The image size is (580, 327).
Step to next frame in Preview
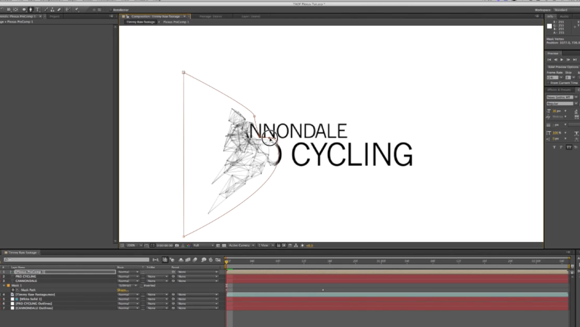pyautogui.click(x=568, y=60)
